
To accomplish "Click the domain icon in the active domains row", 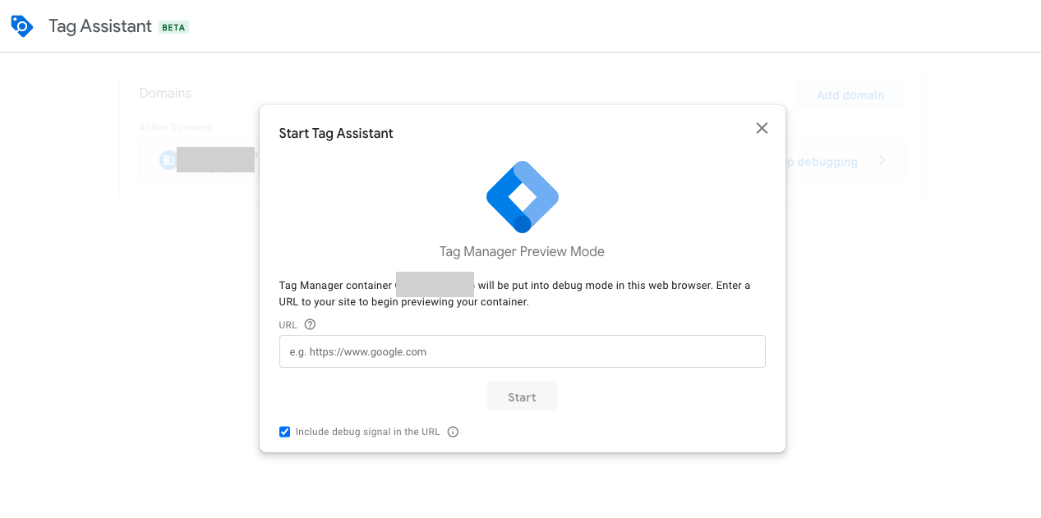I will coord(168,160).
